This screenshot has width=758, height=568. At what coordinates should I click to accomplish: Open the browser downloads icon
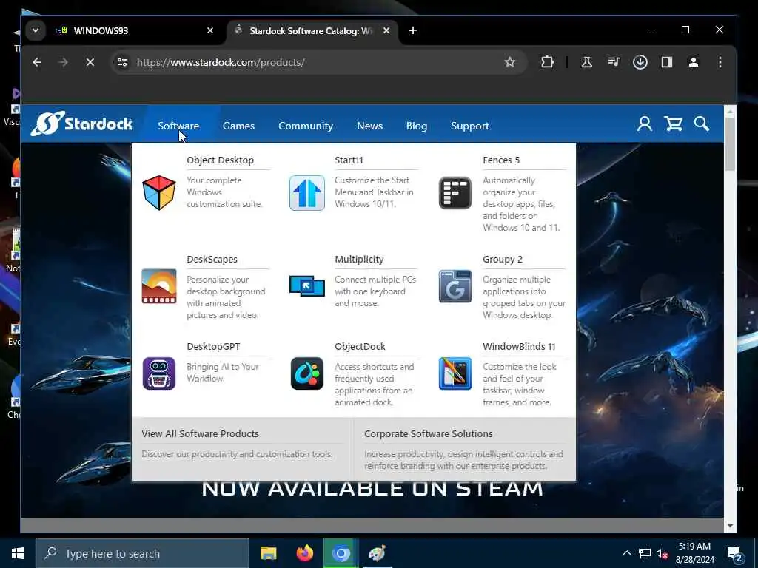[x=640, y=62]
